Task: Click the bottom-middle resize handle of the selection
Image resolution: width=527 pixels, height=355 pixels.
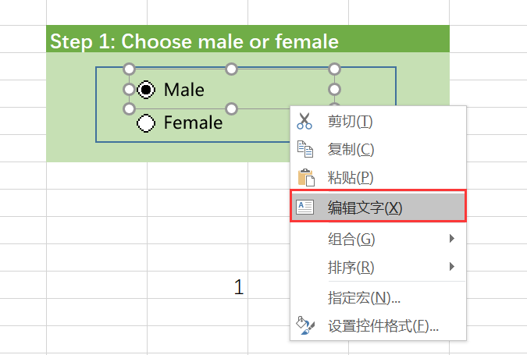Action: tap(232, 108)
